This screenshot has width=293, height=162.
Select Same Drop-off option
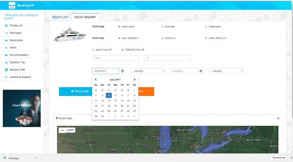click(93, 50)
